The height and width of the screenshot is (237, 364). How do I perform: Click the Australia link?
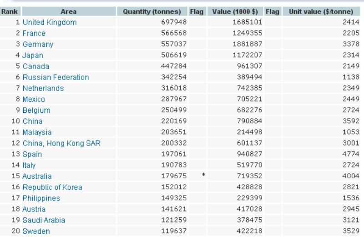(x=37, y=176)
